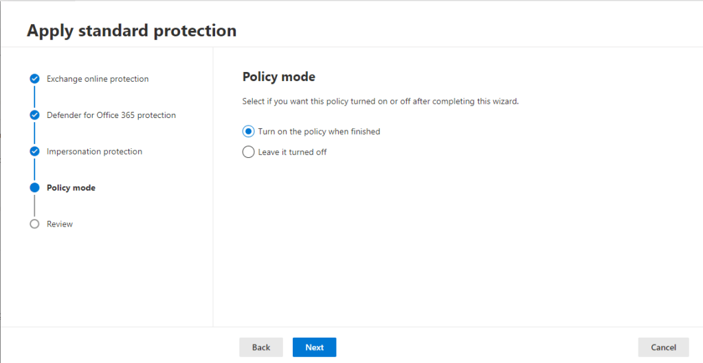Jump to the Impersonation protection step label
Screen dimensions: 703x363
pos(94,152)
